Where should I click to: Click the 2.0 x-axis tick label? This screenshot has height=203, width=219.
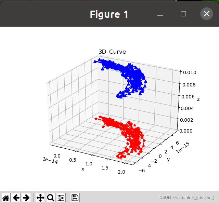click(121, 172)
